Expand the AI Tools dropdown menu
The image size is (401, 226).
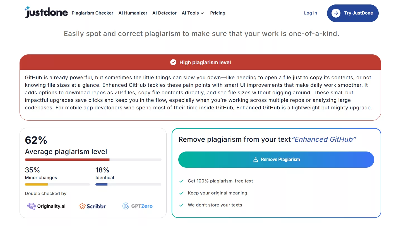click(193, 13)
